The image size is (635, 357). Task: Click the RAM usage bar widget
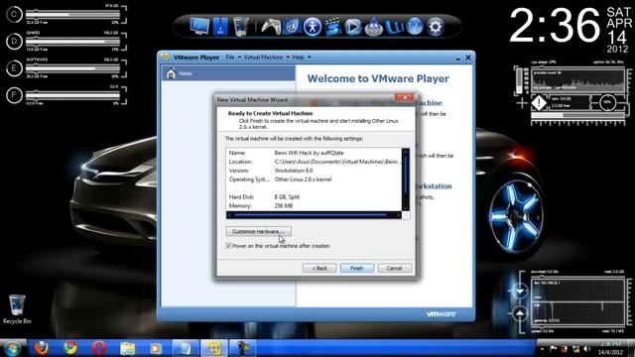pyautogui.click(x=577, y=115)
